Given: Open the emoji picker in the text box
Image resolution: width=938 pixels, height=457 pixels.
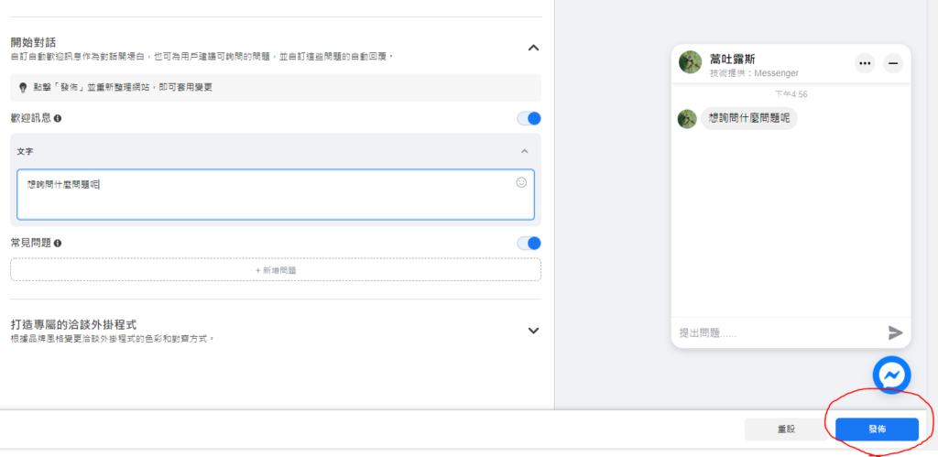Looking at the screenshot, I should pos(521,182).
